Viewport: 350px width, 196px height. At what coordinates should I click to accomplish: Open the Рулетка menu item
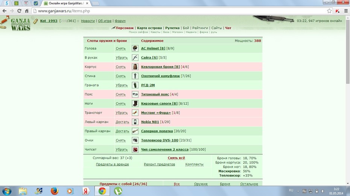tap(172, 28)
